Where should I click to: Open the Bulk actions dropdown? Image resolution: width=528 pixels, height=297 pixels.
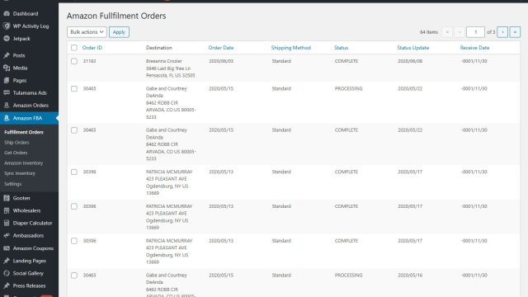pos(87,32)
